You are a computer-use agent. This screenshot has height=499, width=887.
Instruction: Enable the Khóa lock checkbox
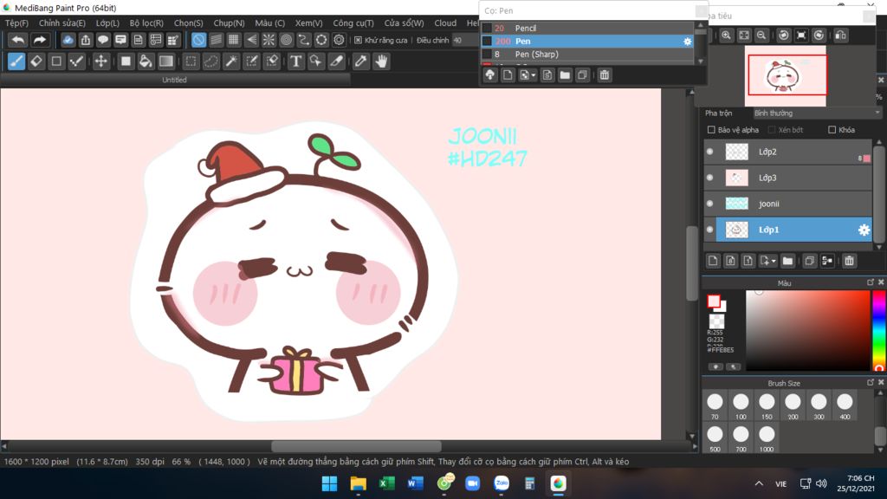832,130
